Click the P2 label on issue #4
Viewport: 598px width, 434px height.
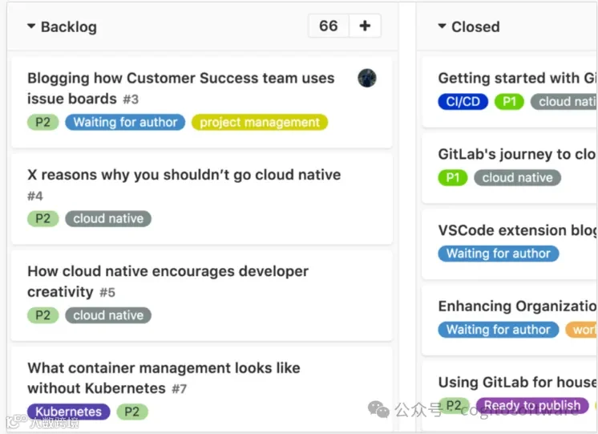coord(43,219)
